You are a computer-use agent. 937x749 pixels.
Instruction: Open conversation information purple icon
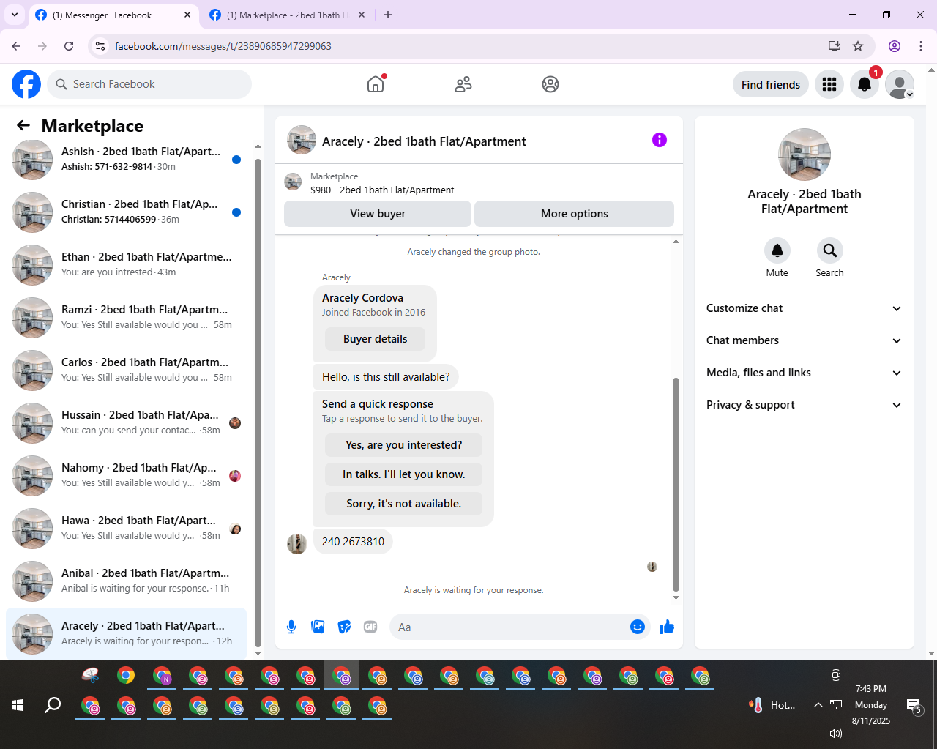point(660,140)
